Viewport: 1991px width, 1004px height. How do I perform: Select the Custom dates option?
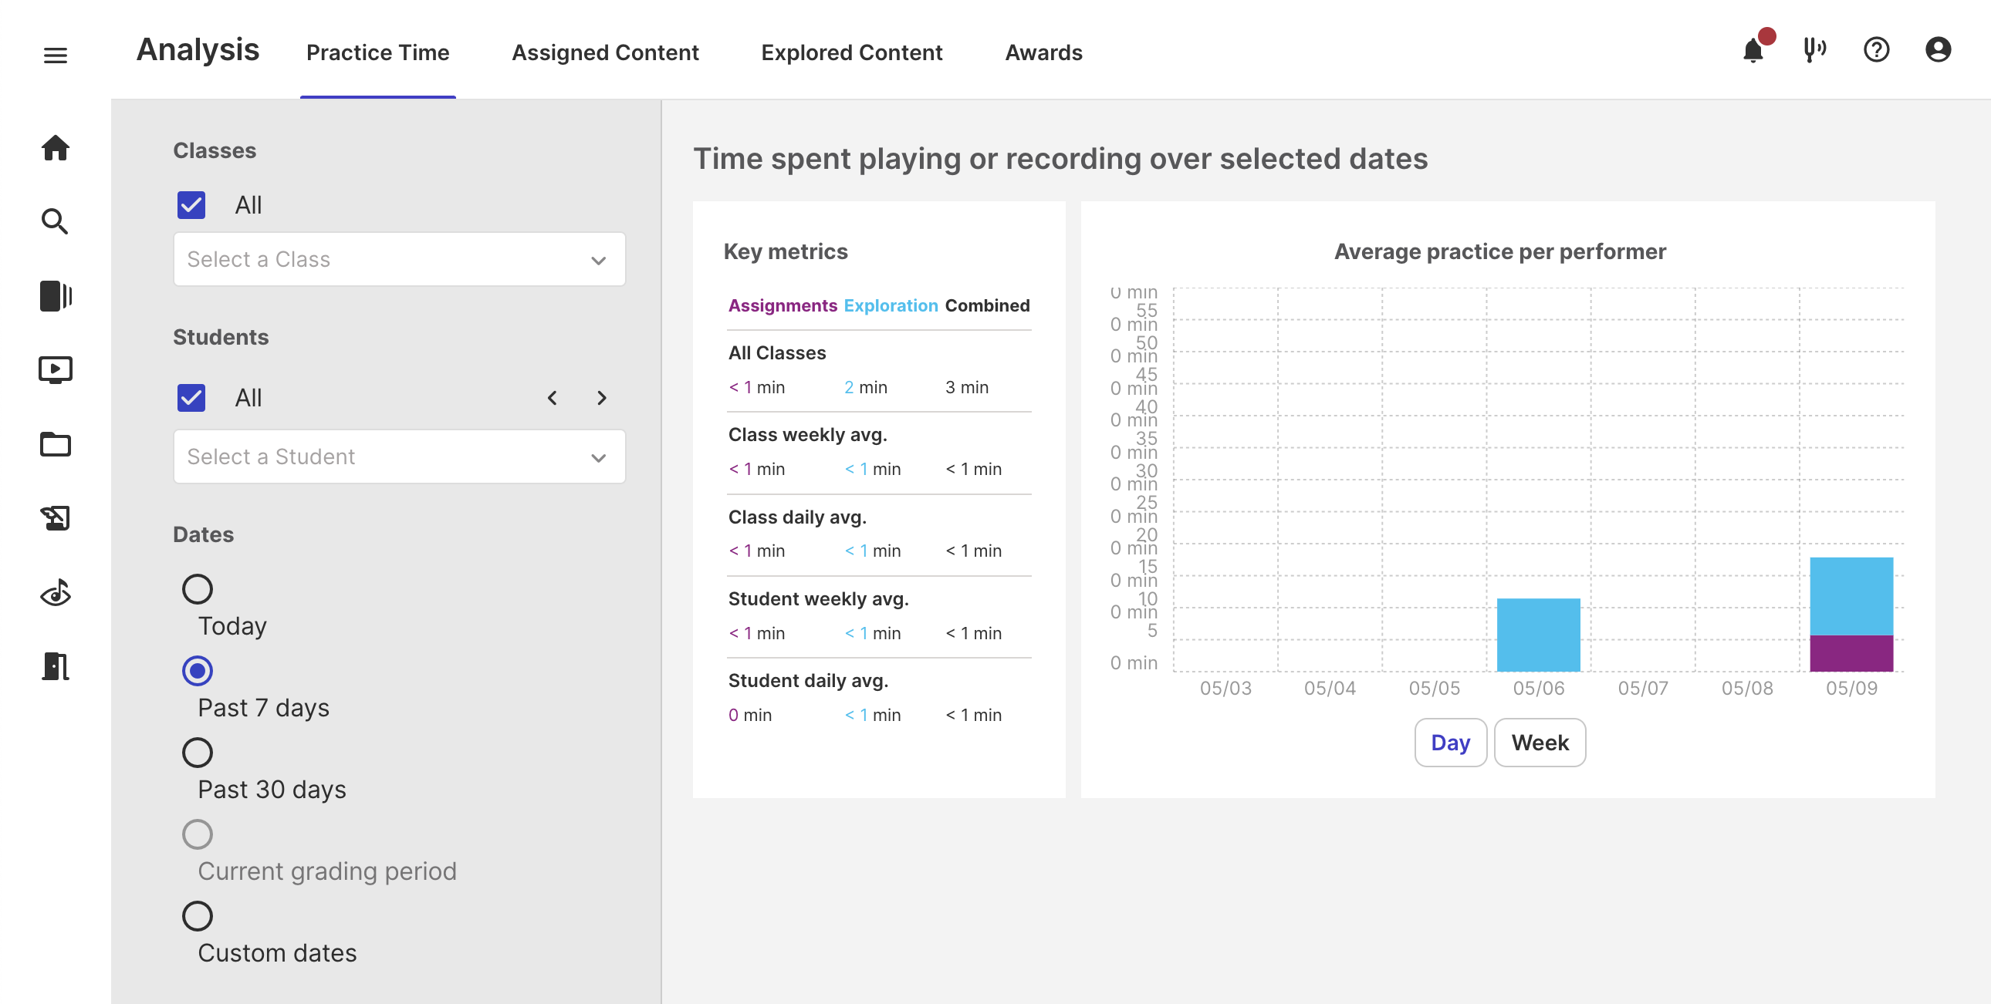[197, 917]
